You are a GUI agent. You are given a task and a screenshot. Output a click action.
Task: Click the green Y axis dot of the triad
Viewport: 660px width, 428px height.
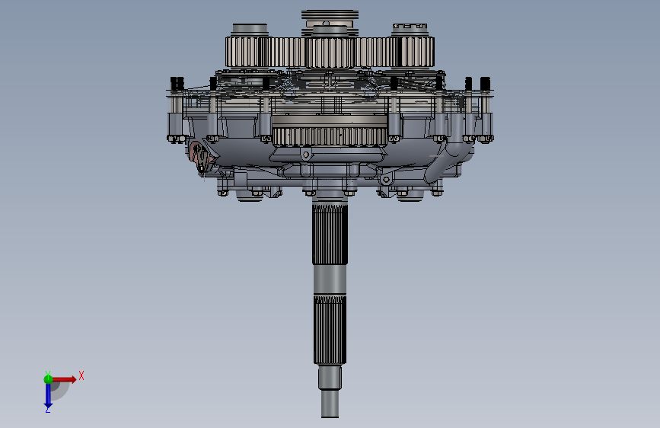pyautogui.click(x=48, y=379)
